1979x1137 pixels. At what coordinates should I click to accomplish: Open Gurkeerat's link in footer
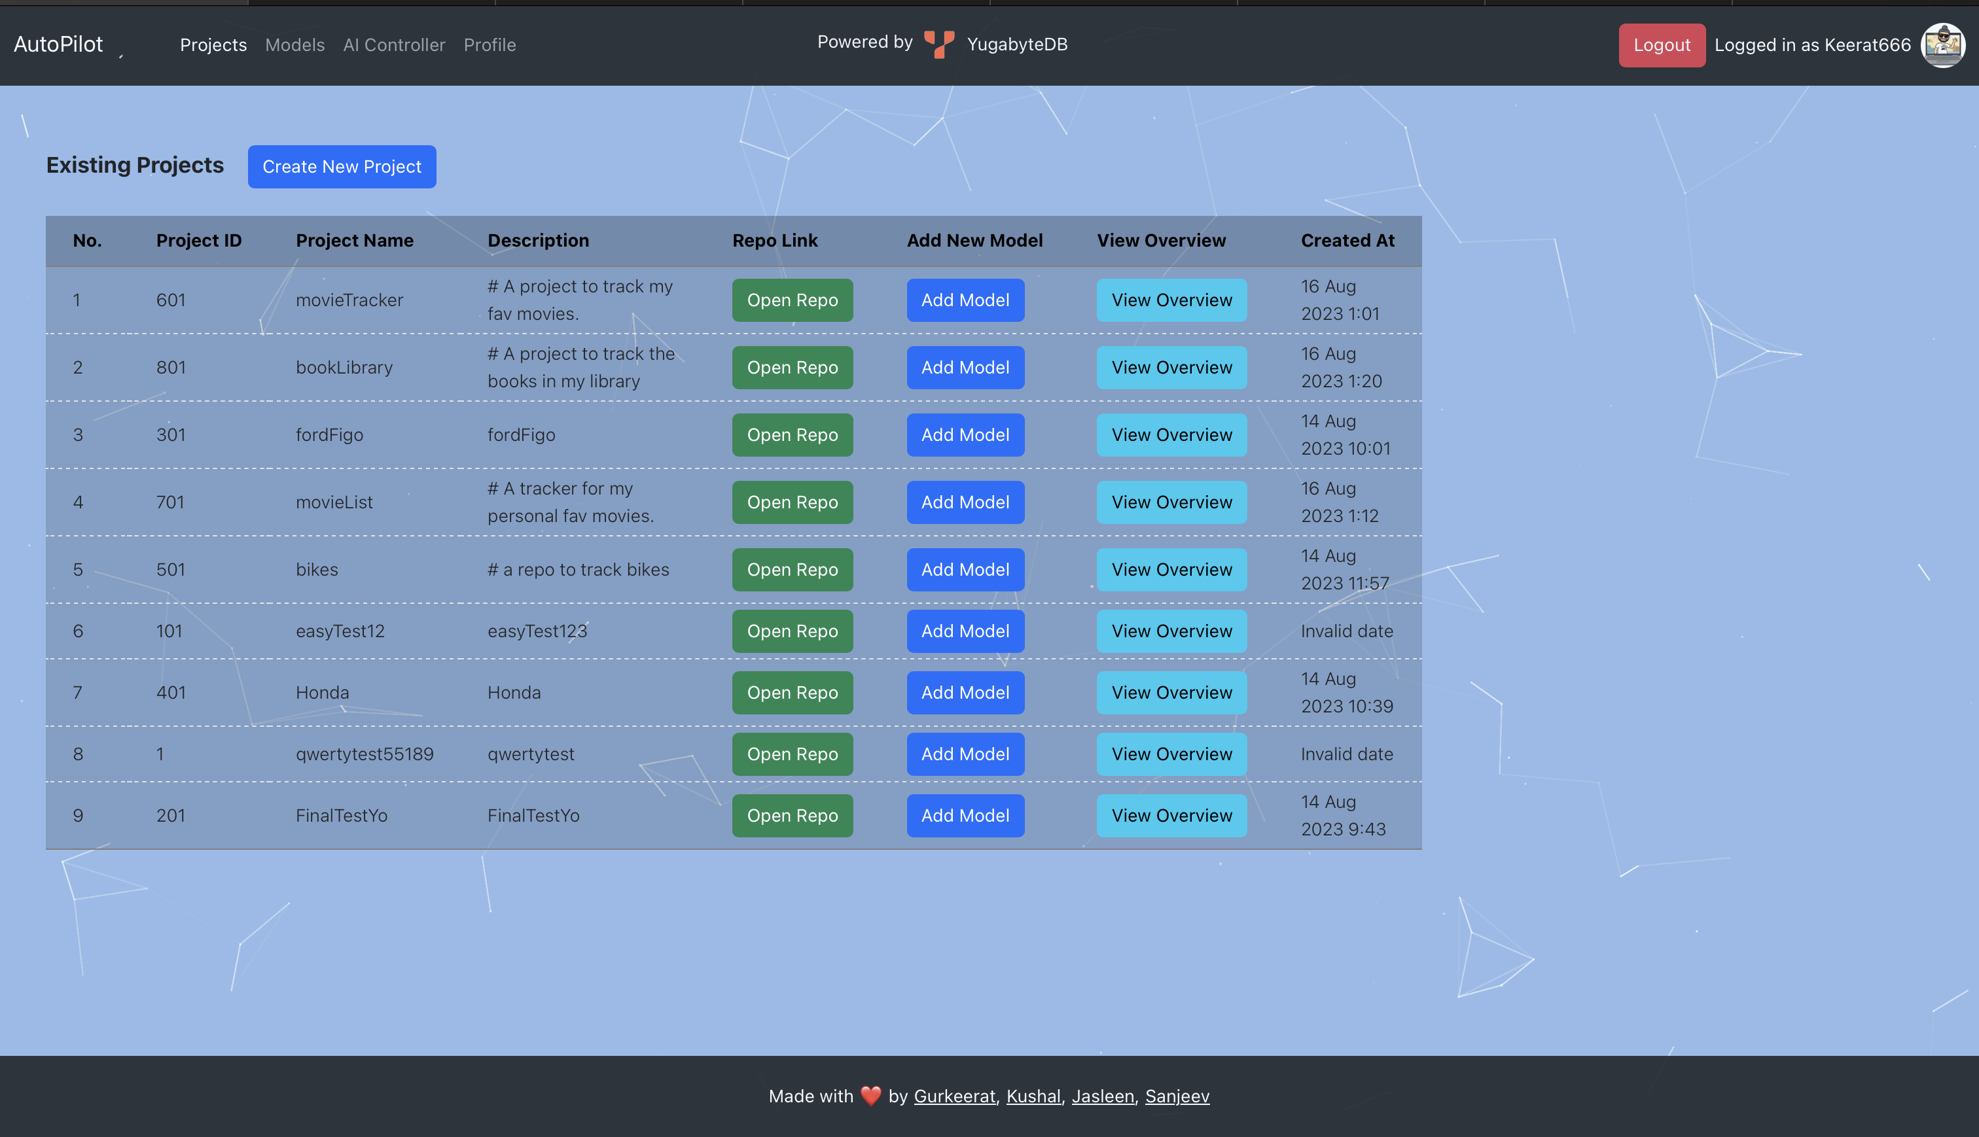[x=954, y=1096]
